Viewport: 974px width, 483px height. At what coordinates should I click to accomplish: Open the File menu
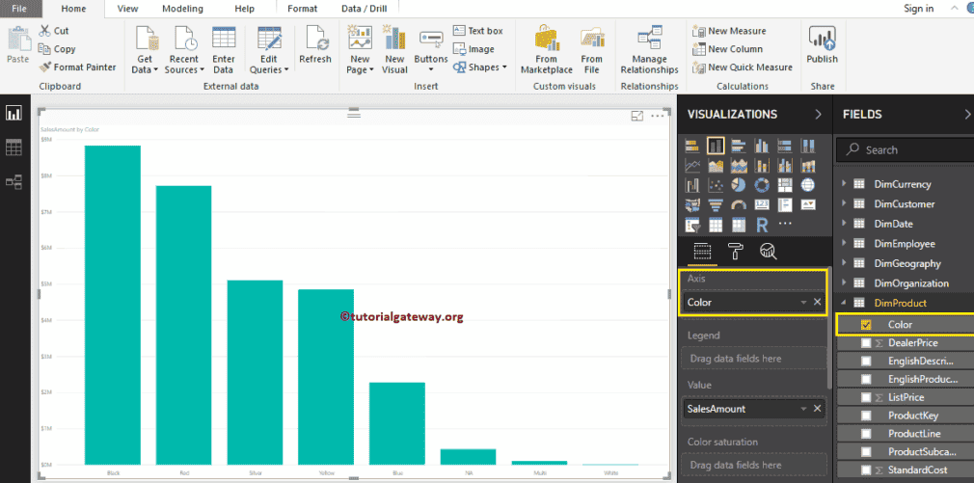(19, 9)
